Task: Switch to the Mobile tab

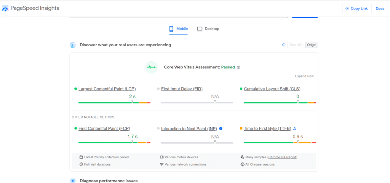Action: [178, 29]
